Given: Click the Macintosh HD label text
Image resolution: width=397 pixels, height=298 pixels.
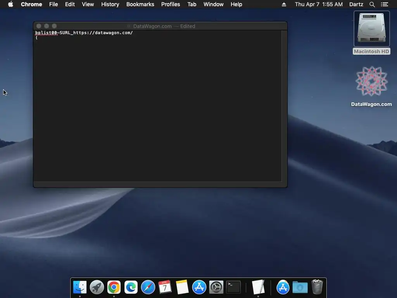Looking at the screenshot, I should [x=371, y=52].
